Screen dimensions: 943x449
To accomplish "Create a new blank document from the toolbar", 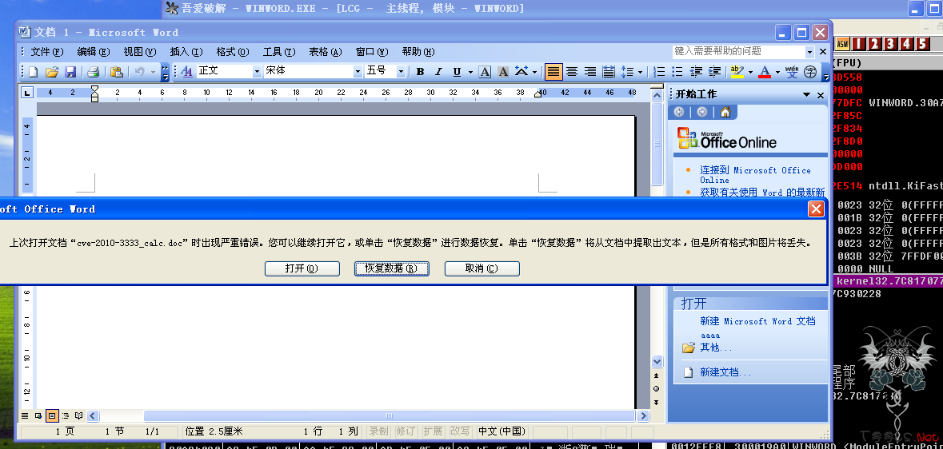I will [x=33, y=72].
